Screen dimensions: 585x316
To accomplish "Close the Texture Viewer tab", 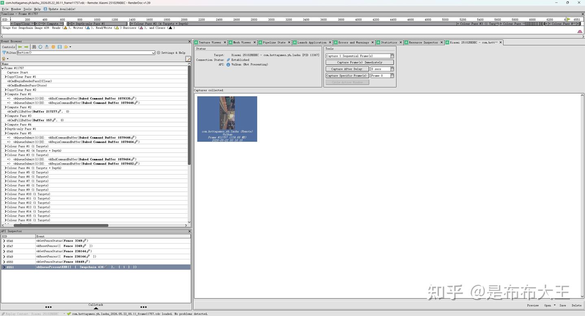I will (226, 42).
